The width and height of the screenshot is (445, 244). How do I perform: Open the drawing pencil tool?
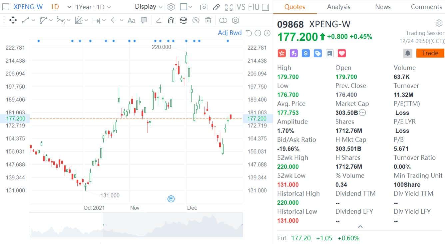pos(217,7)
